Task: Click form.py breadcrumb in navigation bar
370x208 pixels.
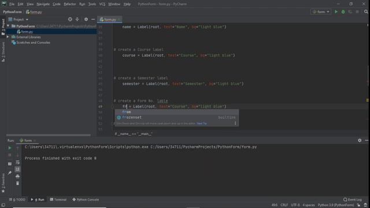Action: click(34, 12)
